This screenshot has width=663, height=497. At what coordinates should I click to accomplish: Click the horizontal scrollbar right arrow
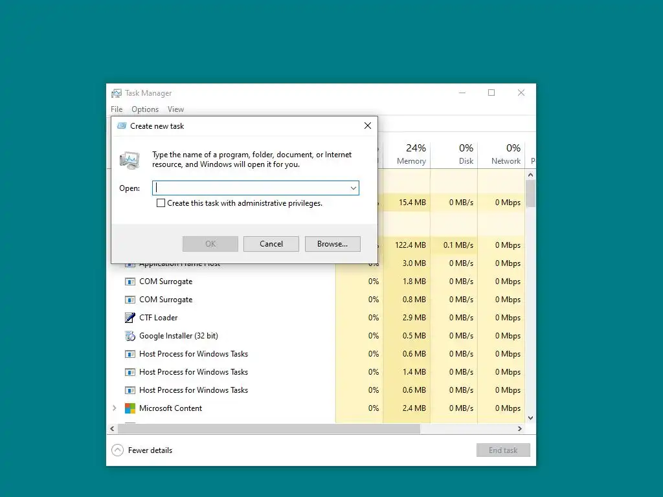click(520, 428)
